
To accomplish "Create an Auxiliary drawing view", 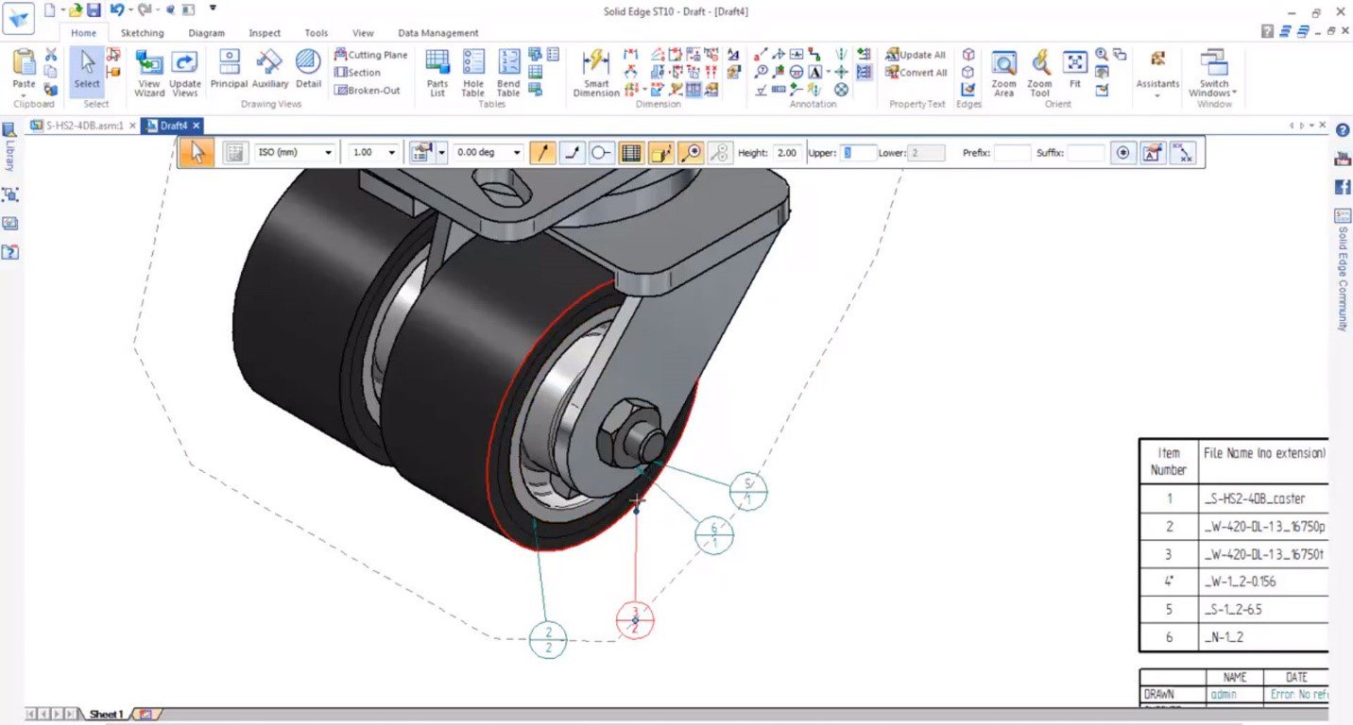I will point(269,69).
